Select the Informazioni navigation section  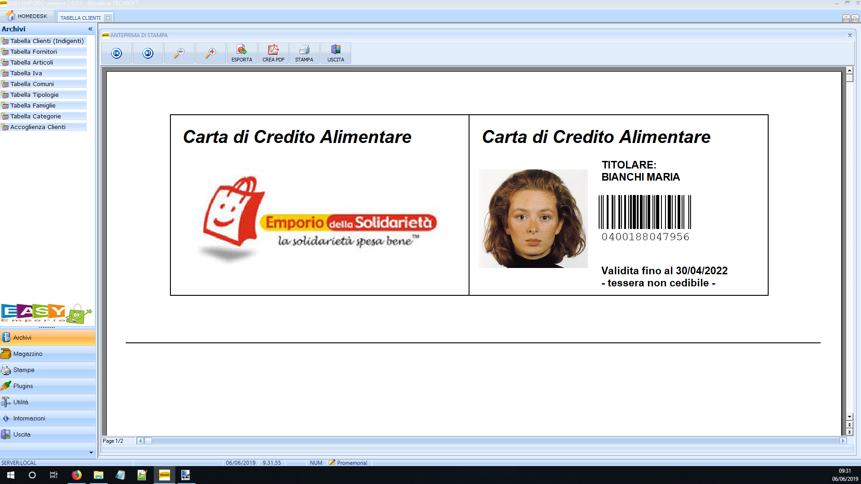pos(48,418)
